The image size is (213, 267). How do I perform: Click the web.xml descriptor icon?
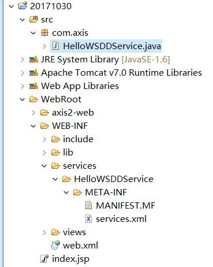[56, 245]
